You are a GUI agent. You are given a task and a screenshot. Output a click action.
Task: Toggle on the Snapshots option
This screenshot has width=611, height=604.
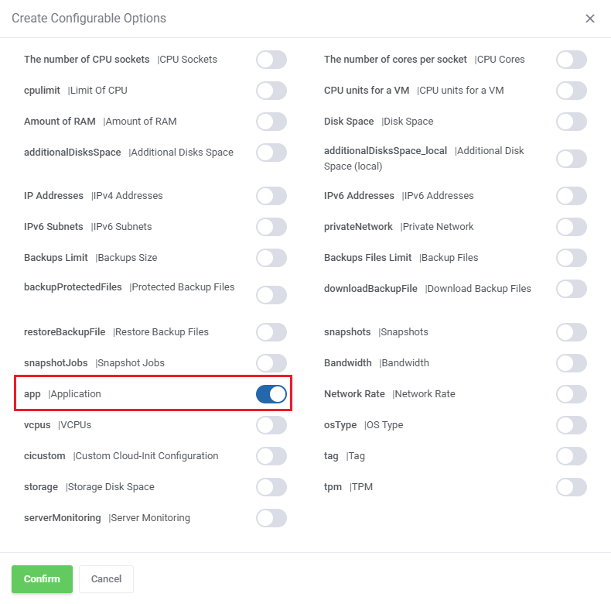(x=572, y=332)
